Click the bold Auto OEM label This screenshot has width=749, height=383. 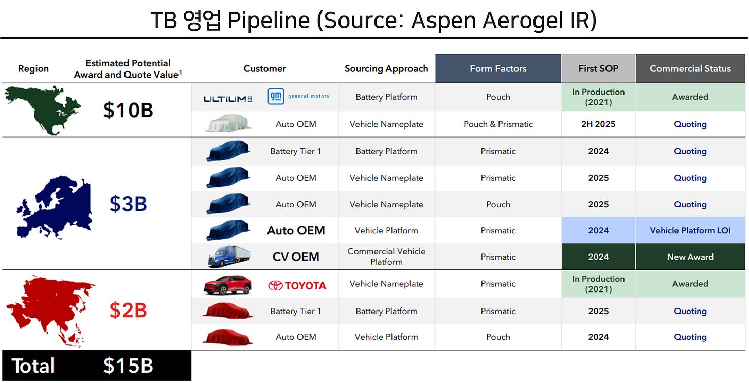[x=296, y=230]
